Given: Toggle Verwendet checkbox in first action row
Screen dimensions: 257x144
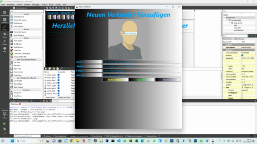Looking at the screenshot, I should pos(59,75).
